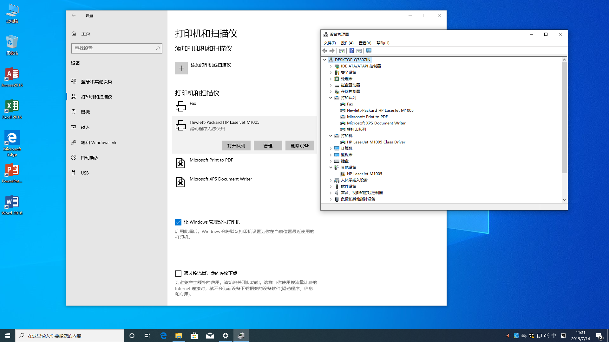Image resolution: width=609 pixels, height=342 pixels.
Task: Click the Windows Start button
Action: click(8, 336)
